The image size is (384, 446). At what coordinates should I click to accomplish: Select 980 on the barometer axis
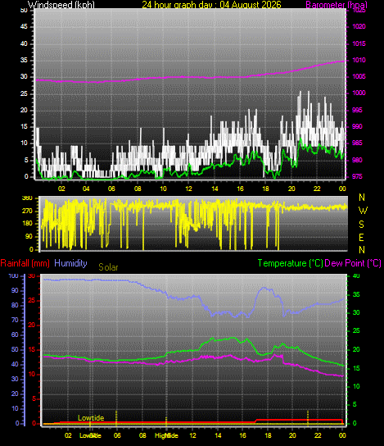[x=357, y=160]
